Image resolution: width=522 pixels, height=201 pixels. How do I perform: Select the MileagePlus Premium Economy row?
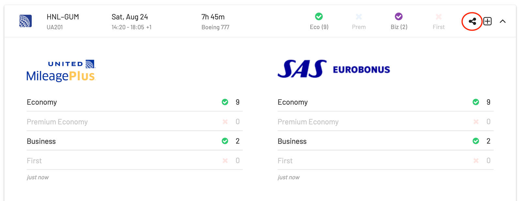pyautogui.click(x=134, y=121)
